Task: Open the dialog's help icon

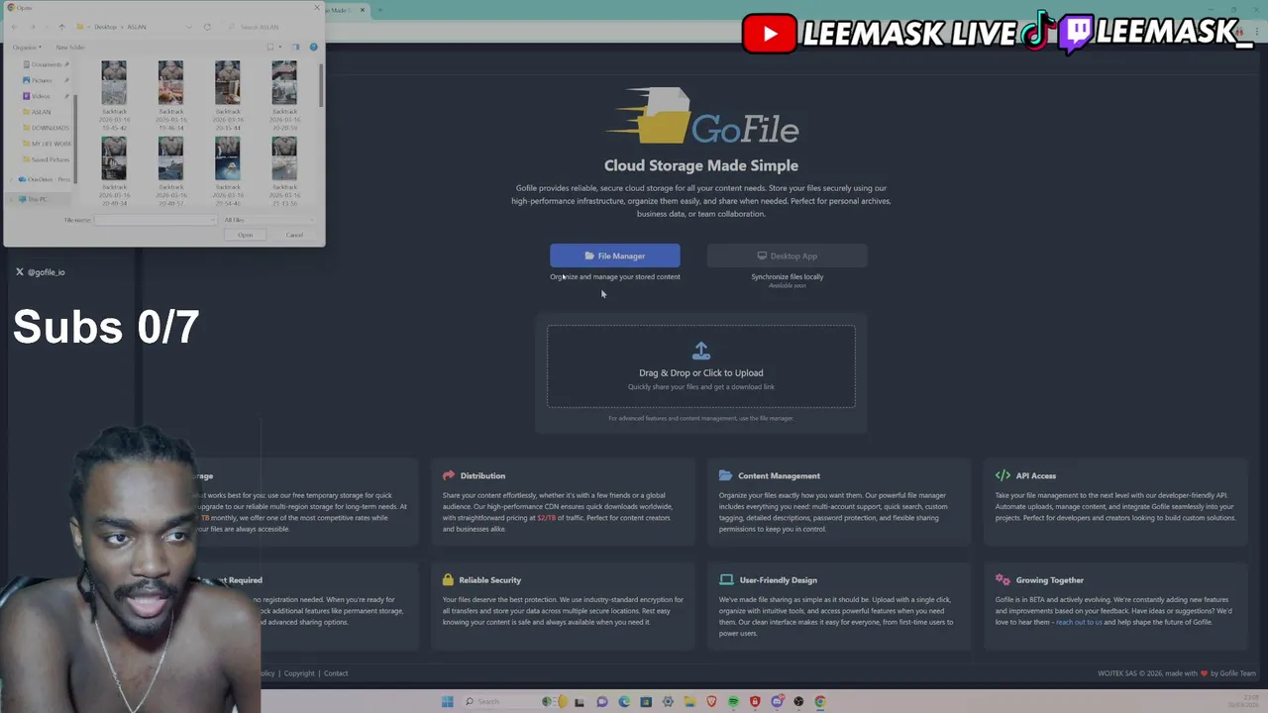Action: [313, 48]
